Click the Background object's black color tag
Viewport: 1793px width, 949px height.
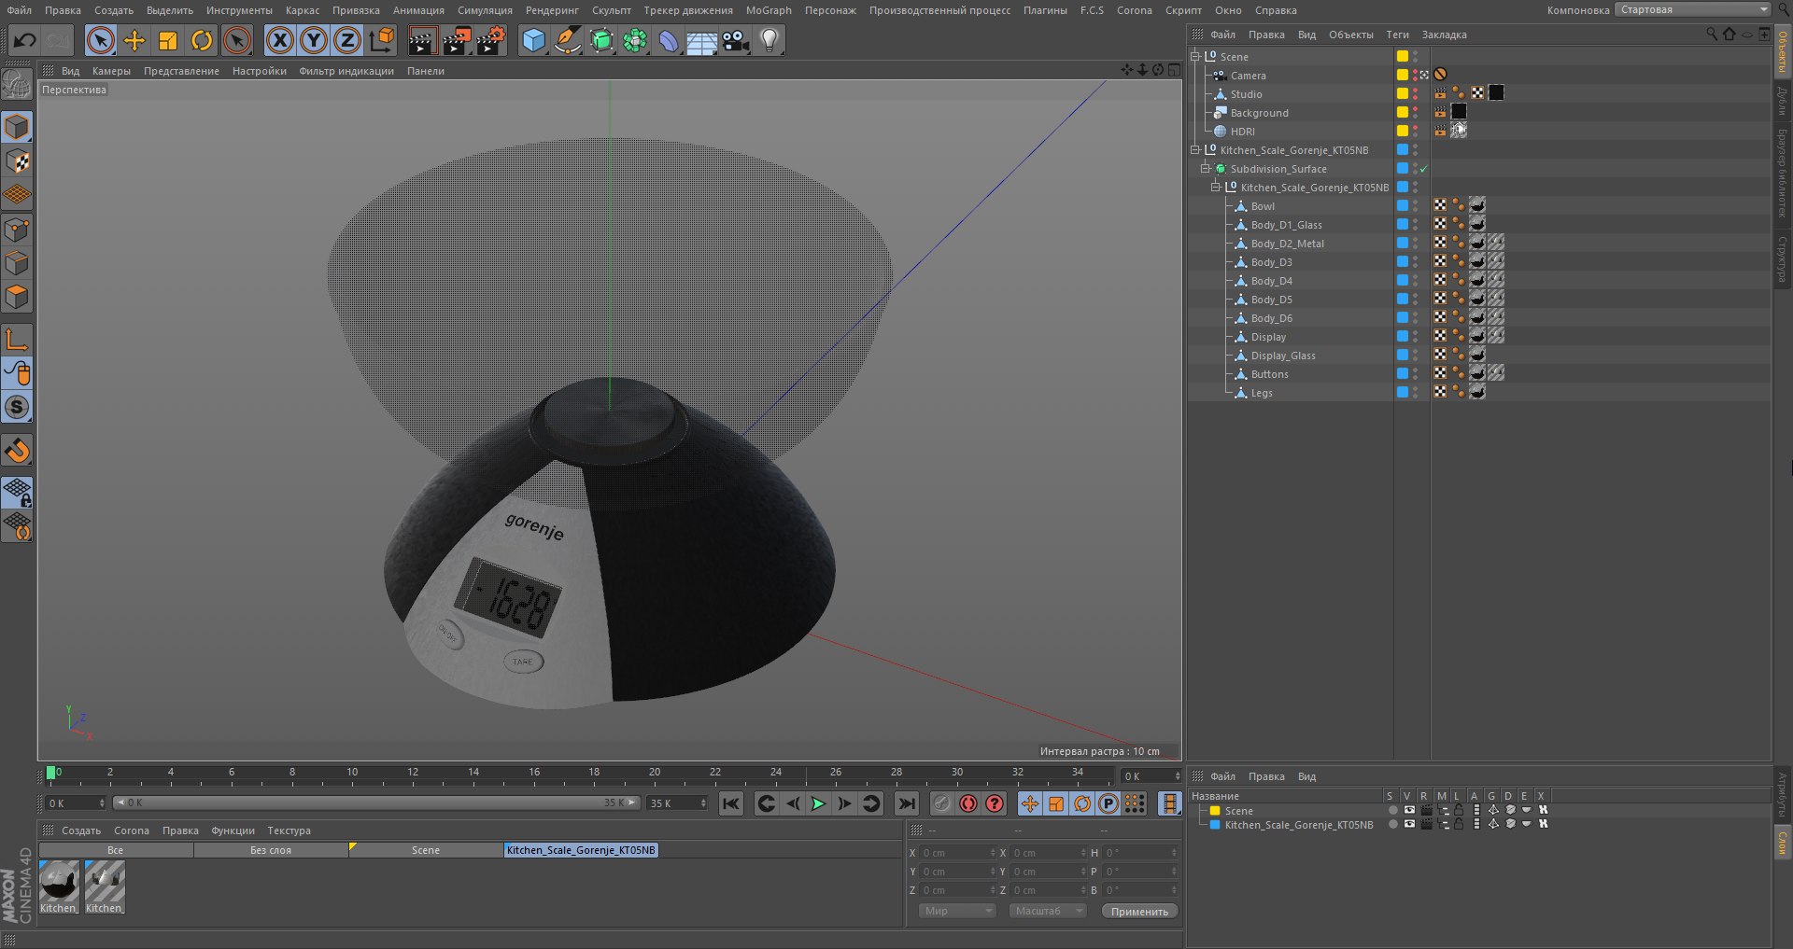click(1459, 111)
